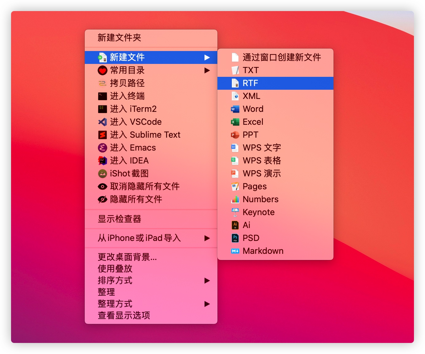Screen dimensions: 425x354
Task: Click the red heart icon for 常用目录
Action: click(x=102, y=70)
